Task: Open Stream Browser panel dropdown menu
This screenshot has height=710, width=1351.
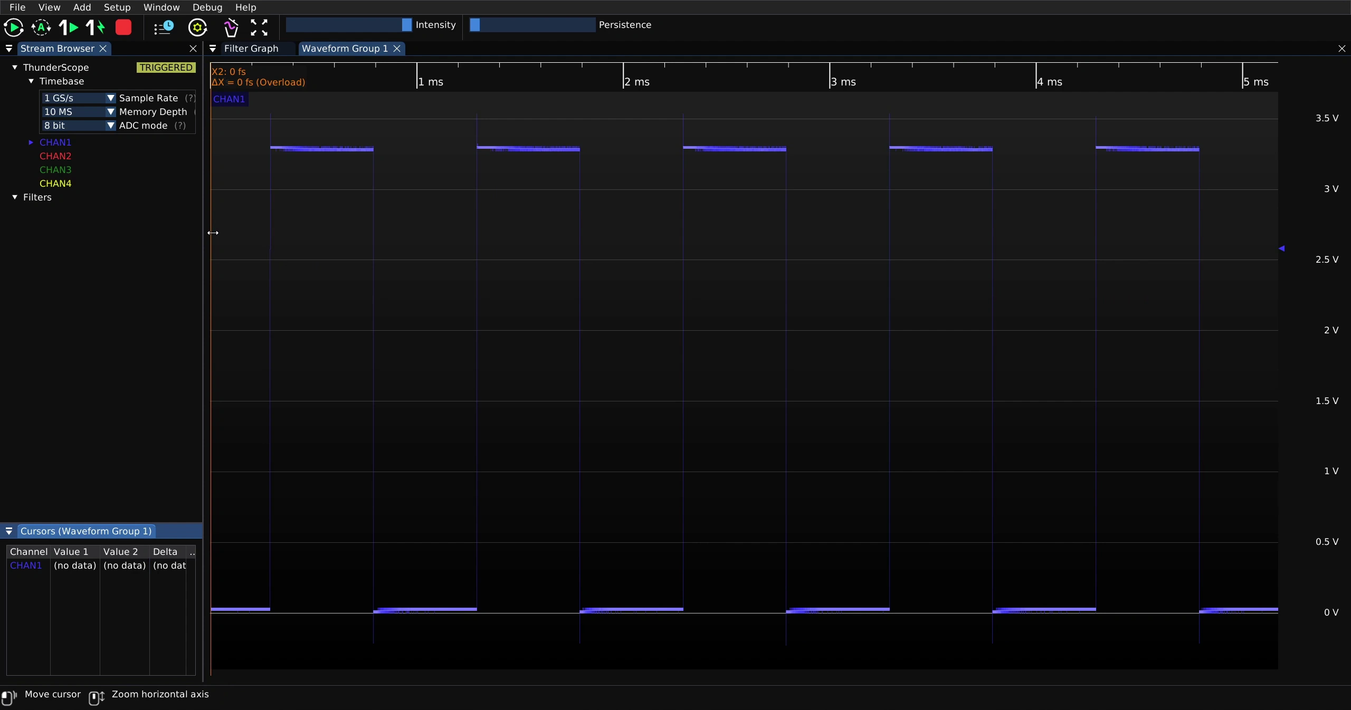Action: [x=9, y=49]
